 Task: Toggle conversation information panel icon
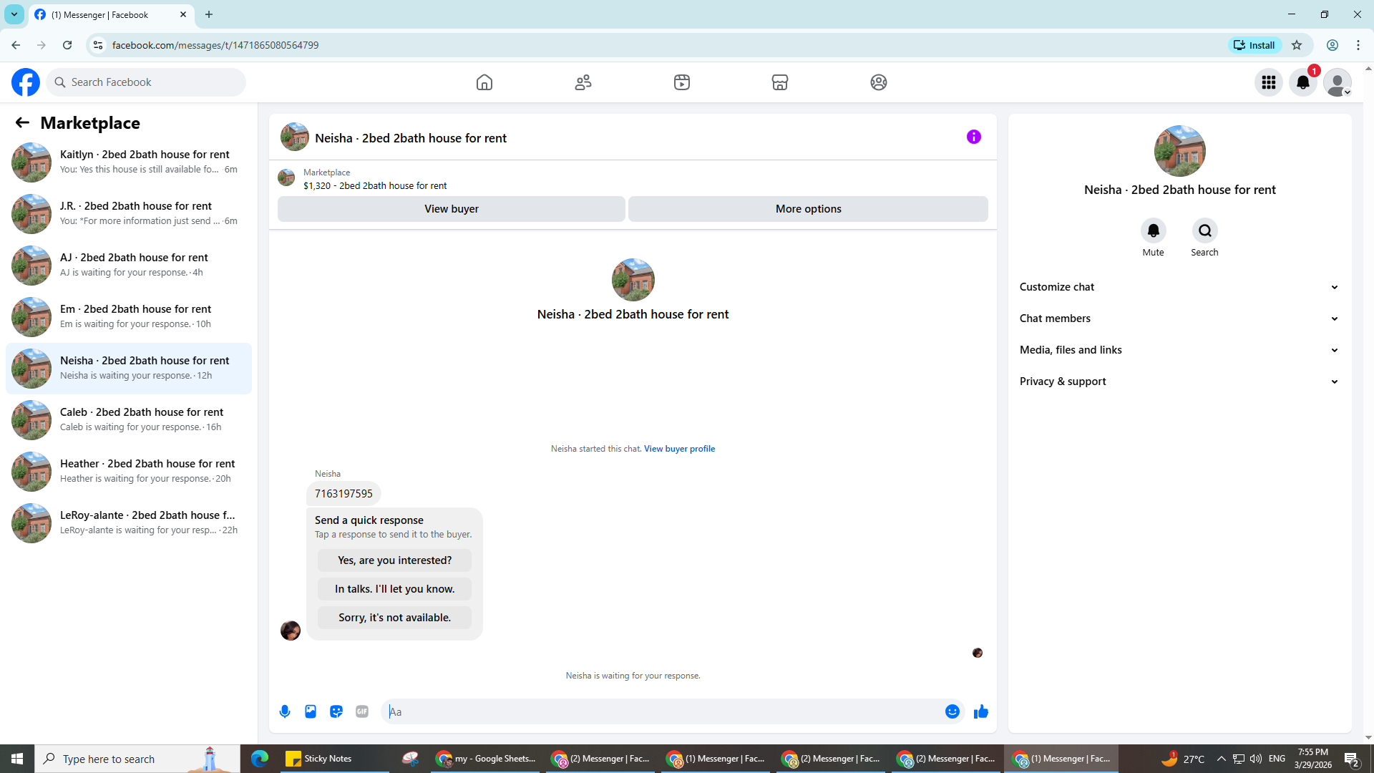(974, 137)
